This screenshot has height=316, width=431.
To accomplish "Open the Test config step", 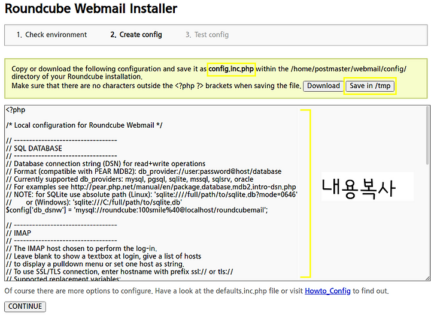I will coord(207,35).
